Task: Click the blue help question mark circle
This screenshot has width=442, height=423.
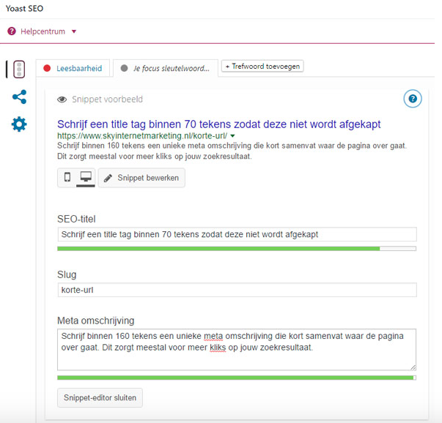Action: (x=413, y=99)
